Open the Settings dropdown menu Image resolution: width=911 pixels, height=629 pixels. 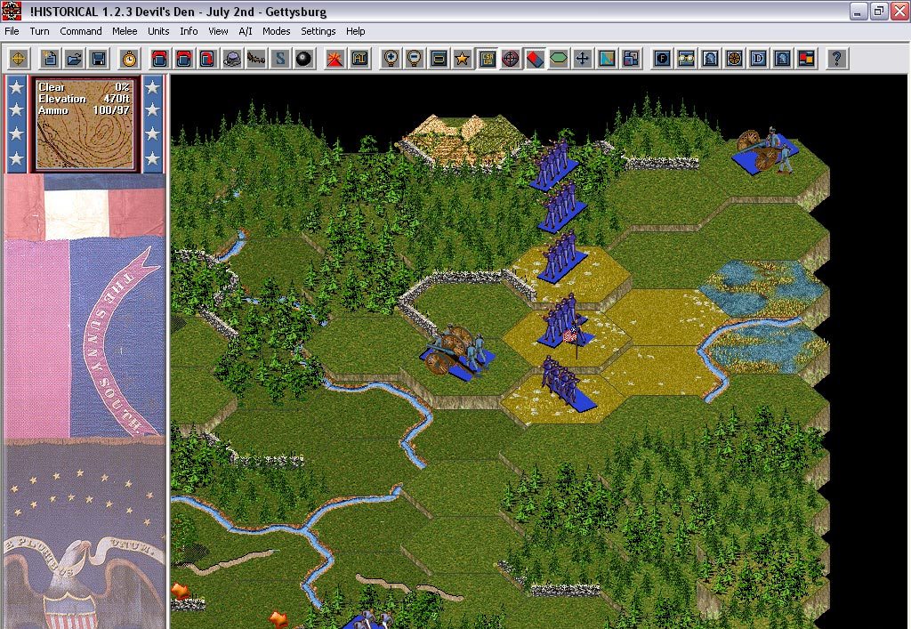click(x=318, y=31)
